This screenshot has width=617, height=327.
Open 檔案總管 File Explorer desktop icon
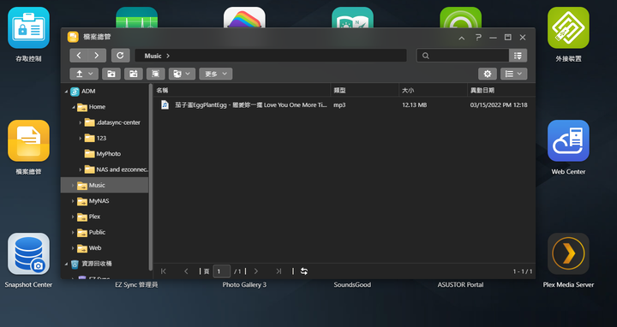[29, 140]
